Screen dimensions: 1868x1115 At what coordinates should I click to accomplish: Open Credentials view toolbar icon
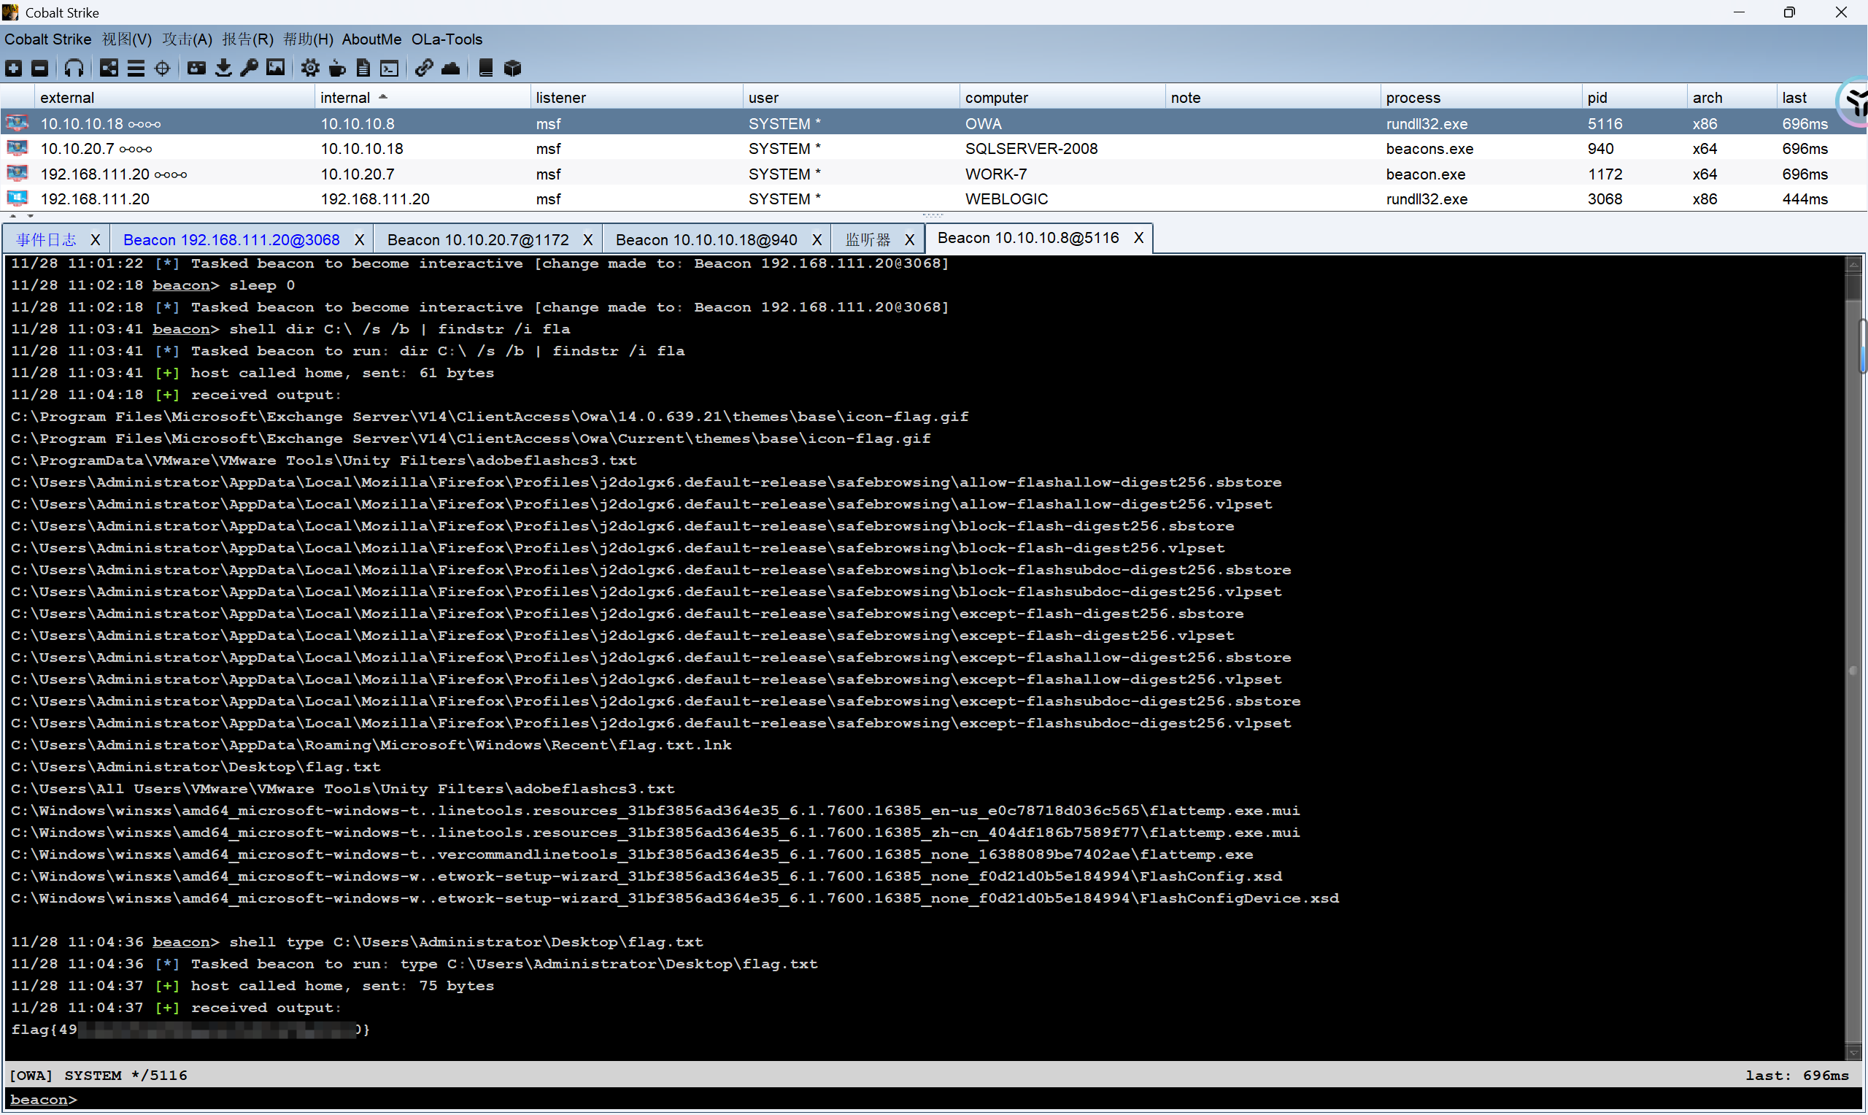pyautogui.click(x=197, y=69)
